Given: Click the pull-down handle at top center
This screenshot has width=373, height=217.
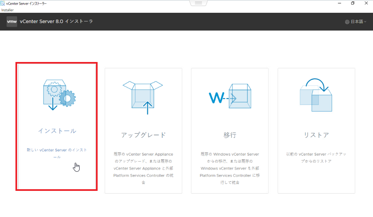Looking at the screenshot, I should point(198,3).
